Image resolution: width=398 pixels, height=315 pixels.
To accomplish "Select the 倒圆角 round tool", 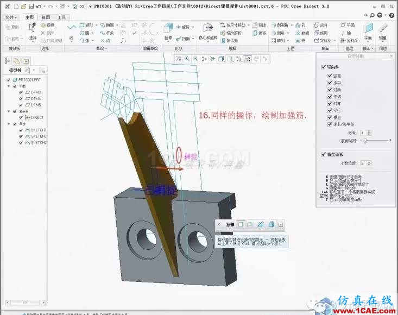I will pyautogui.click(x=280, y=25).
